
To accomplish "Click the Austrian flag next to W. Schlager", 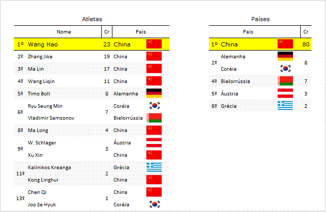I will [154, 142].
